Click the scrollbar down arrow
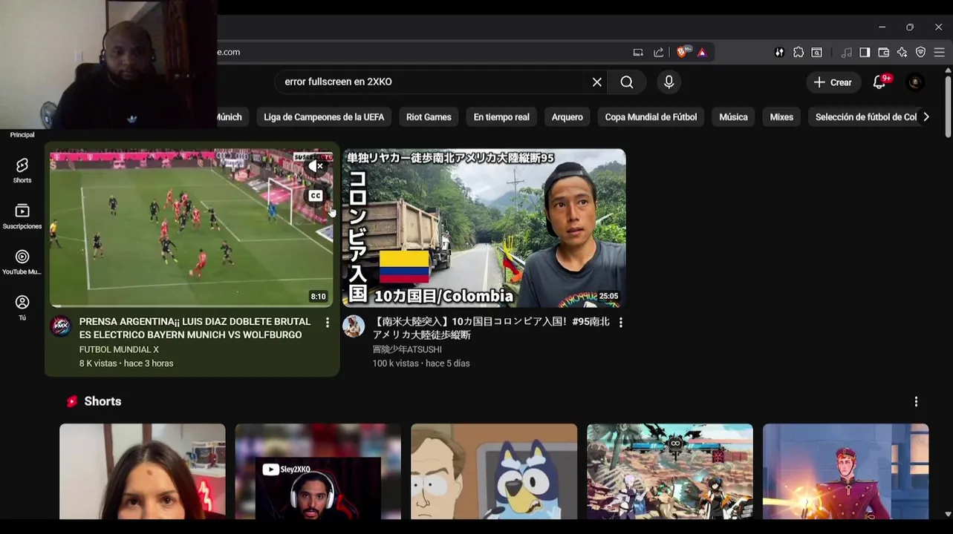This screenshot has height=534, width=953. tap(948, 514)
